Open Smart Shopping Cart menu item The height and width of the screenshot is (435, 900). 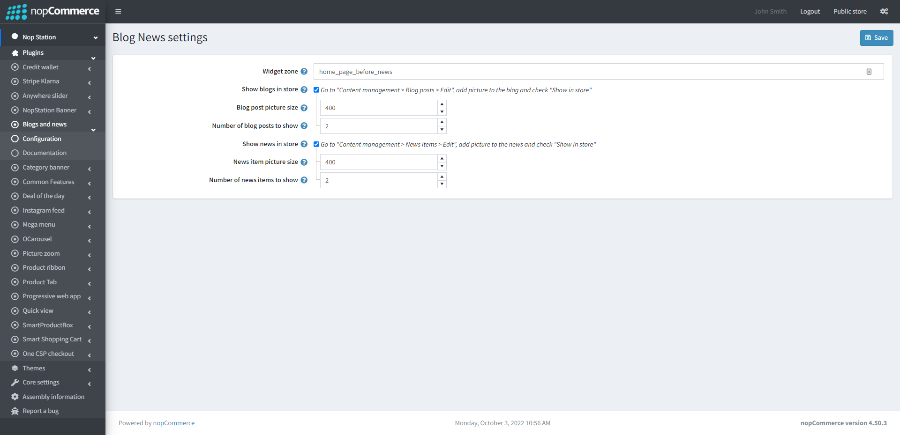[52, 339]
